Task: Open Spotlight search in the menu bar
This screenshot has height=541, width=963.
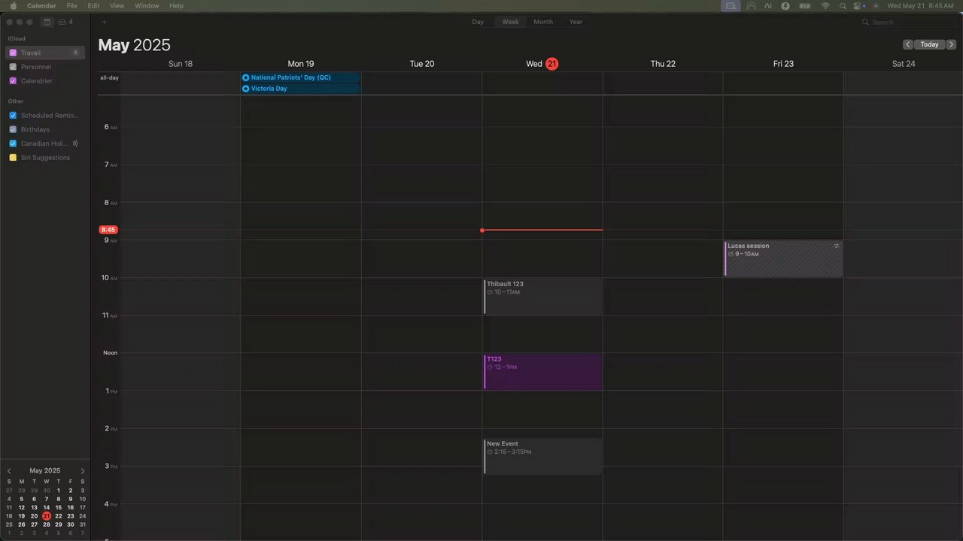Action: [843, 5]
